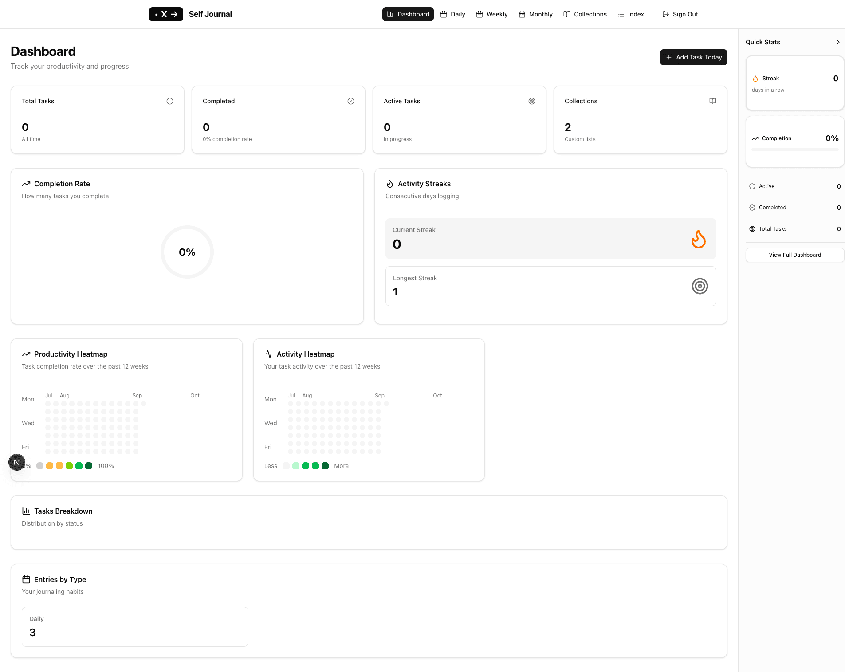Click the target icon on Active Tasks card

tap(531, 101)
